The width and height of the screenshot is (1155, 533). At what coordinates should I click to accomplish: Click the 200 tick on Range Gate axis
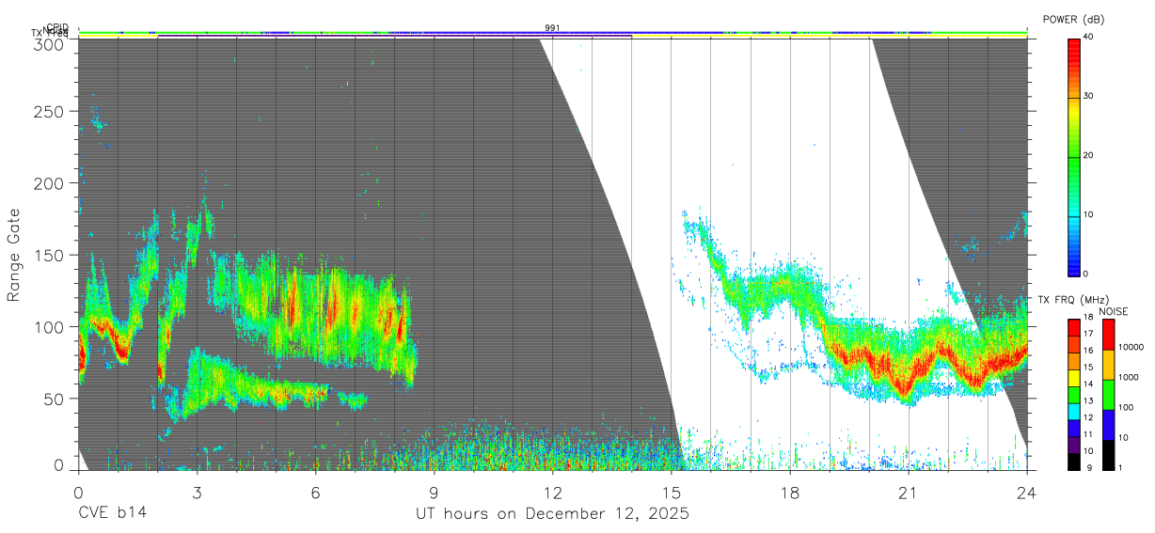[x=49, y=182]
